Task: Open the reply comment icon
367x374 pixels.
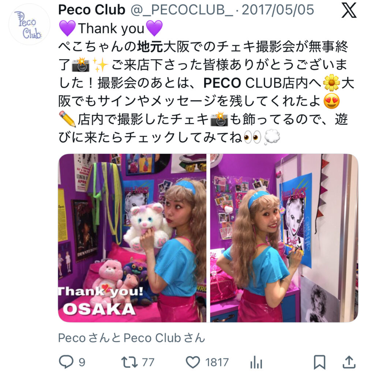Action: [x=66, y=362]
